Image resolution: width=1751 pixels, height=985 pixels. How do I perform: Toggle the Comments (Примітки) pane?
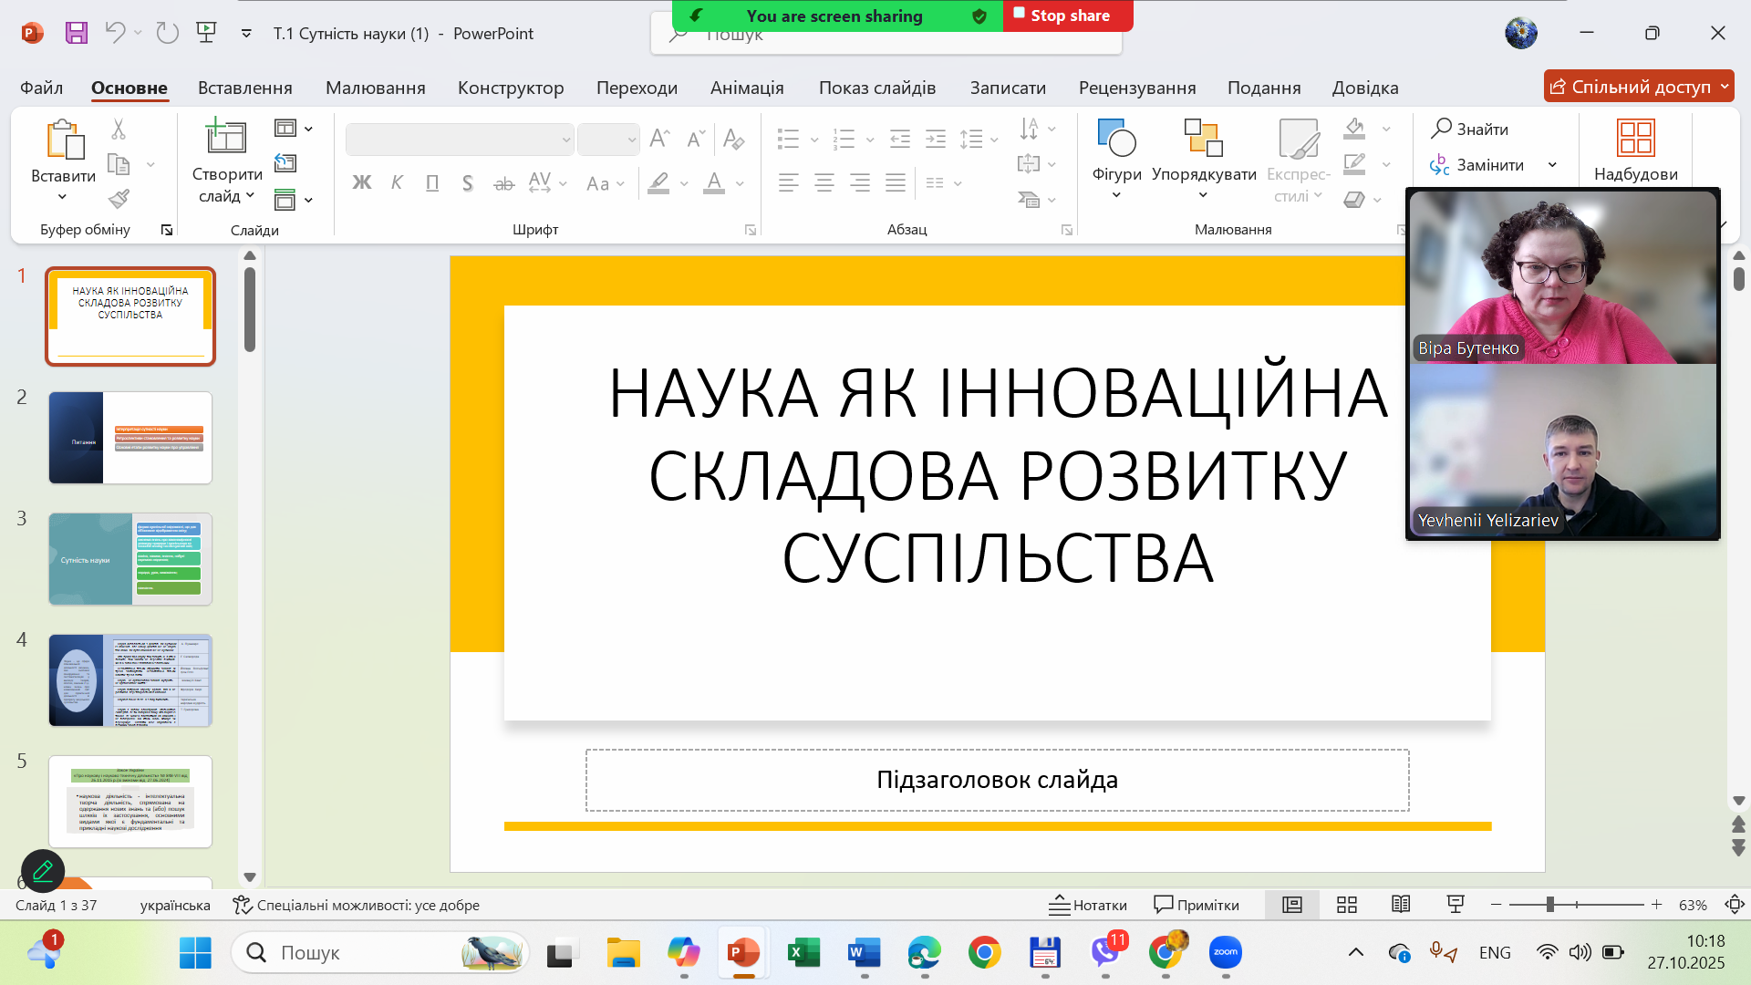tap(1197, 905)
